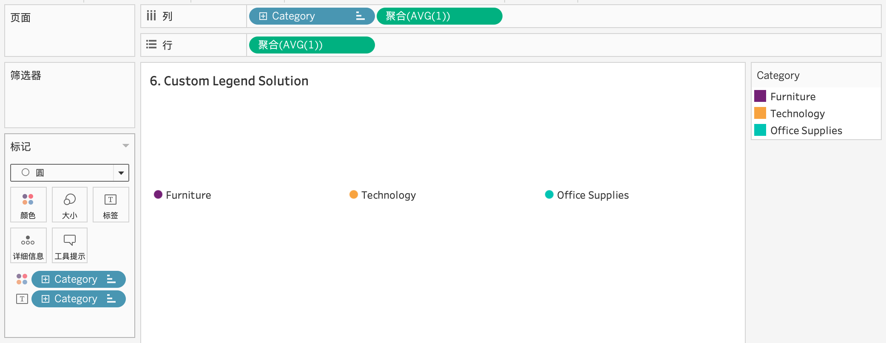Open the Marks (标记) card menu arrow
Screen dimensions: 886x343
click(x=125, y=146)
